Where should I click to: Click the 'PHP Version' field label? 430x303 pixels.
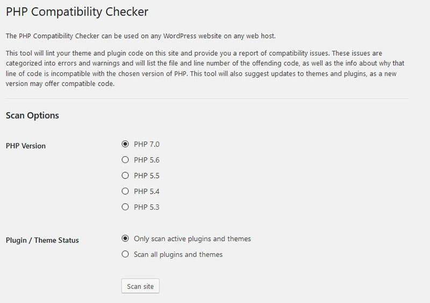coord(26,146)
